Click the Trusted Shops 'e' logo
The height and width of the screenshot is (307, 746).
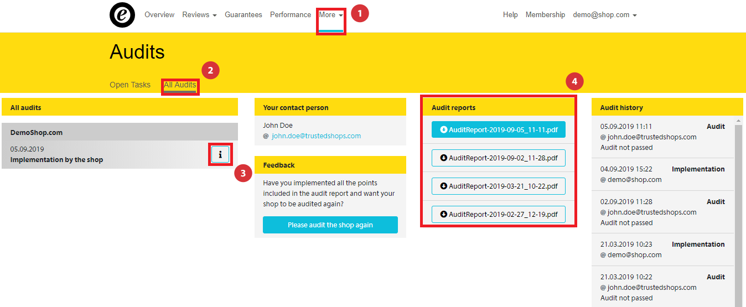click(x=122, y=15)
